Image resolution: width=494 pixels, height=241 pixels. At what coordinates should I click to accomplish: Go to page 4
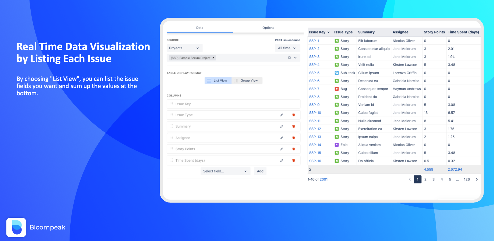[x=442, y=179]
